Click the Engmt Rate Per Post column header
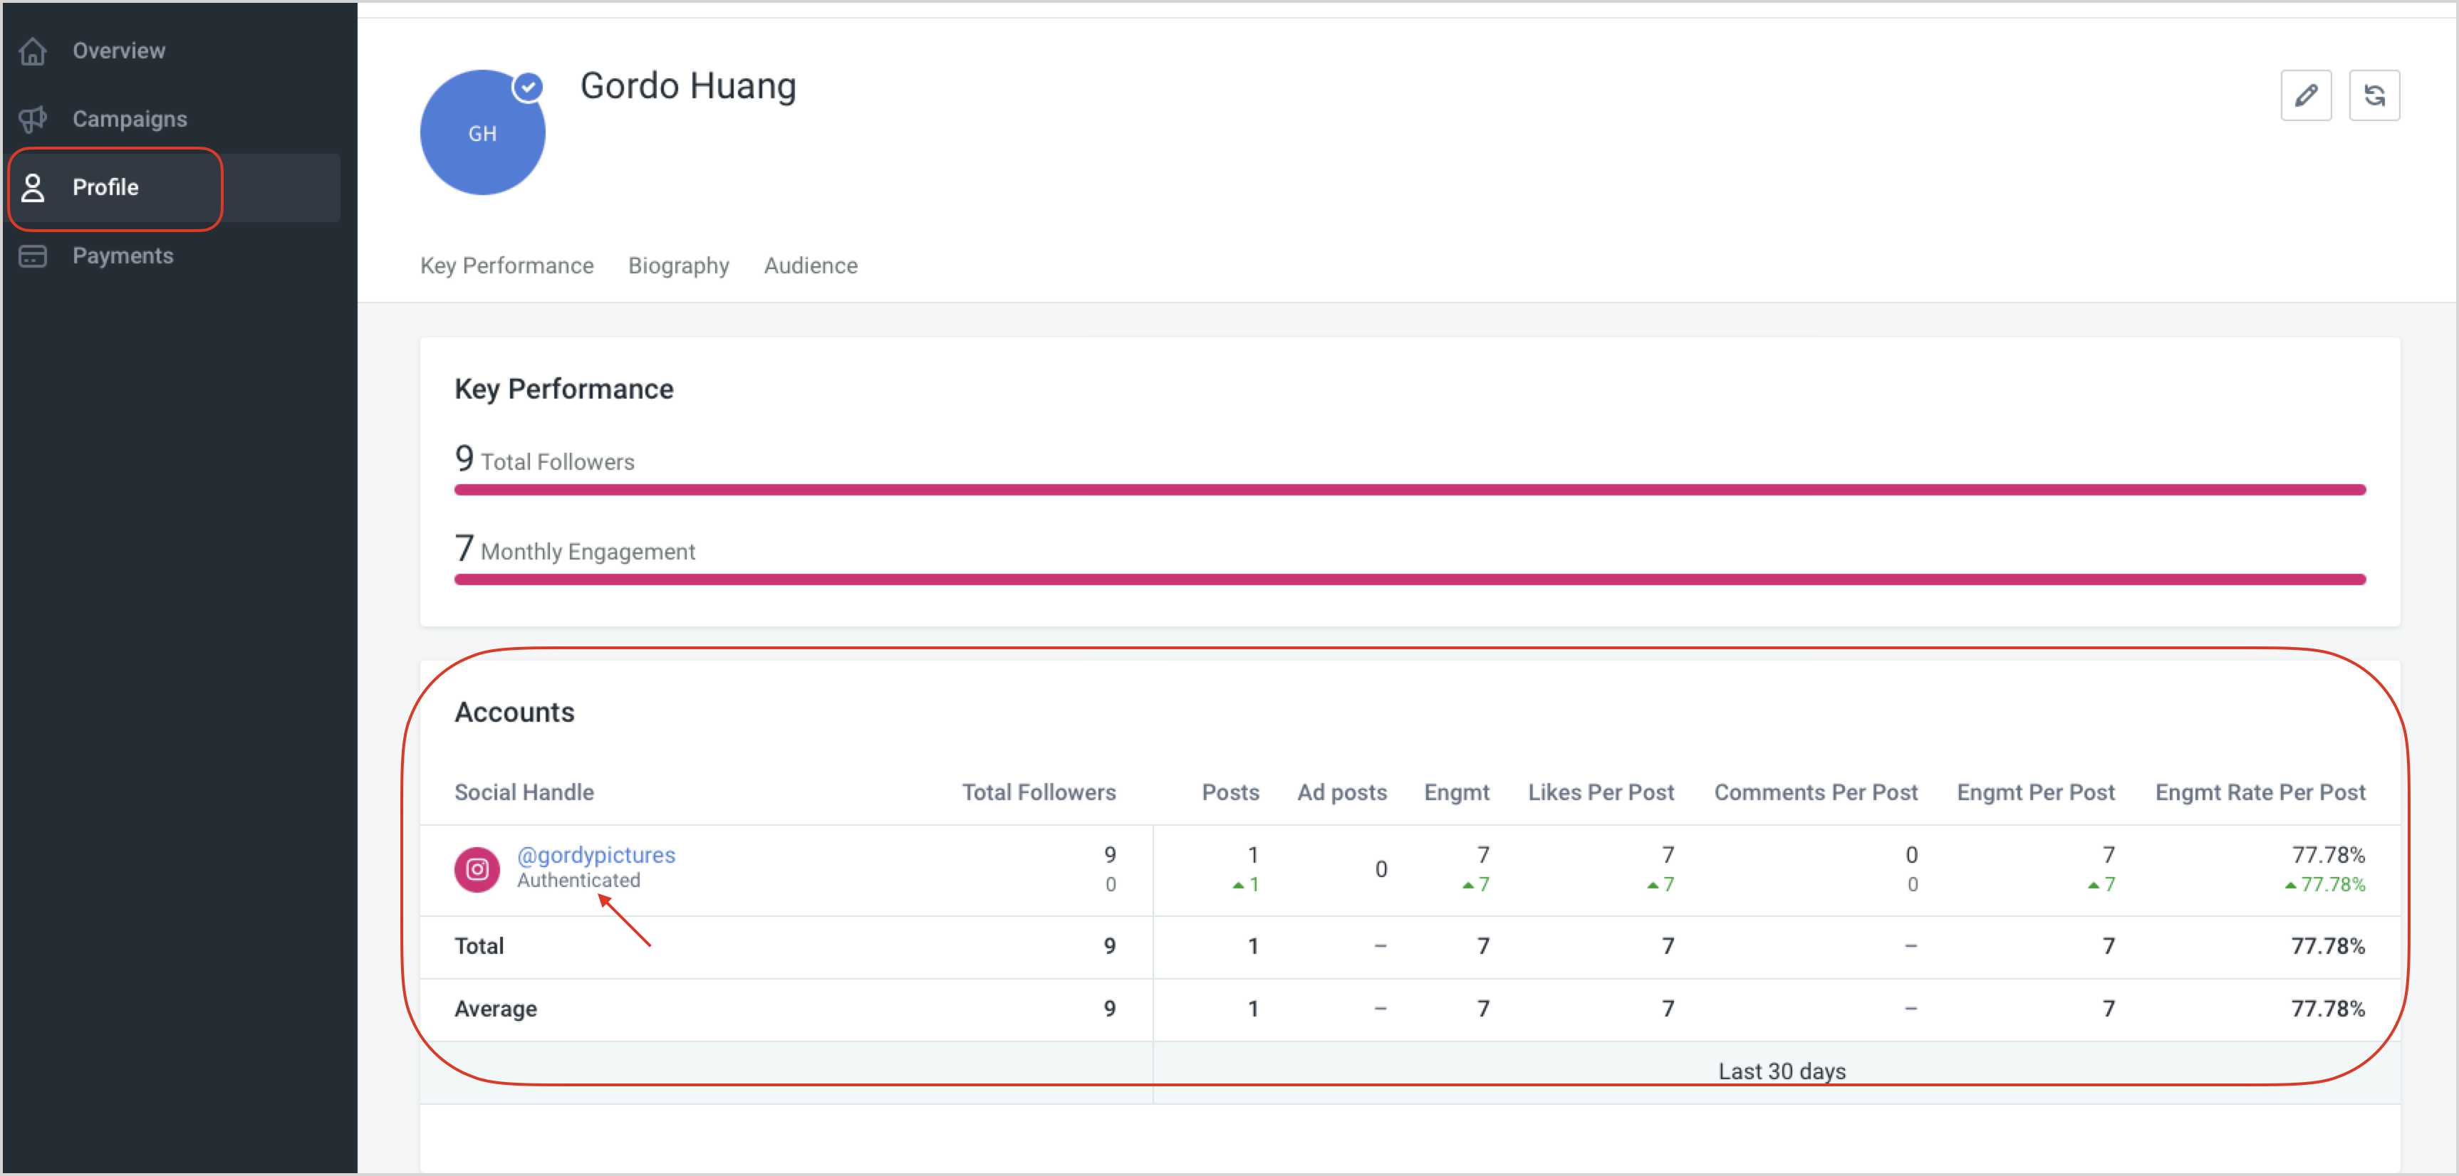2459x1176 pixels. pyautogui.click(x=2260, y=792)
